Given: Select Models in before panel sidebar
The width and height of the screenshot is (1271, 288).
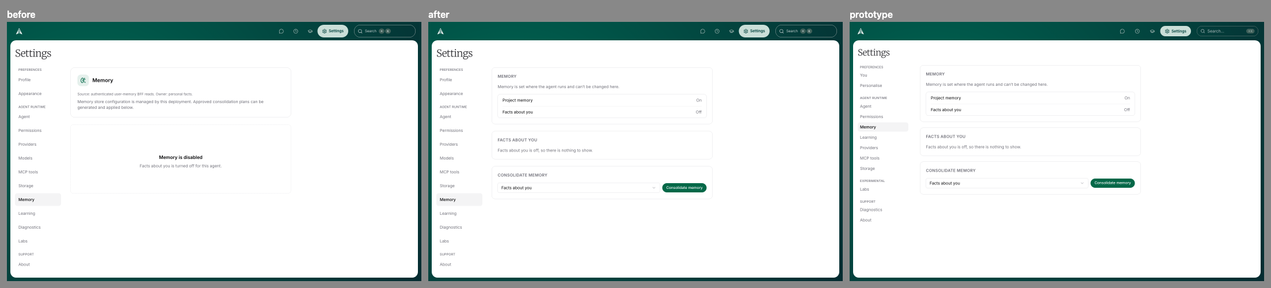Looking at the screenshot, I should tap(38, 158).
